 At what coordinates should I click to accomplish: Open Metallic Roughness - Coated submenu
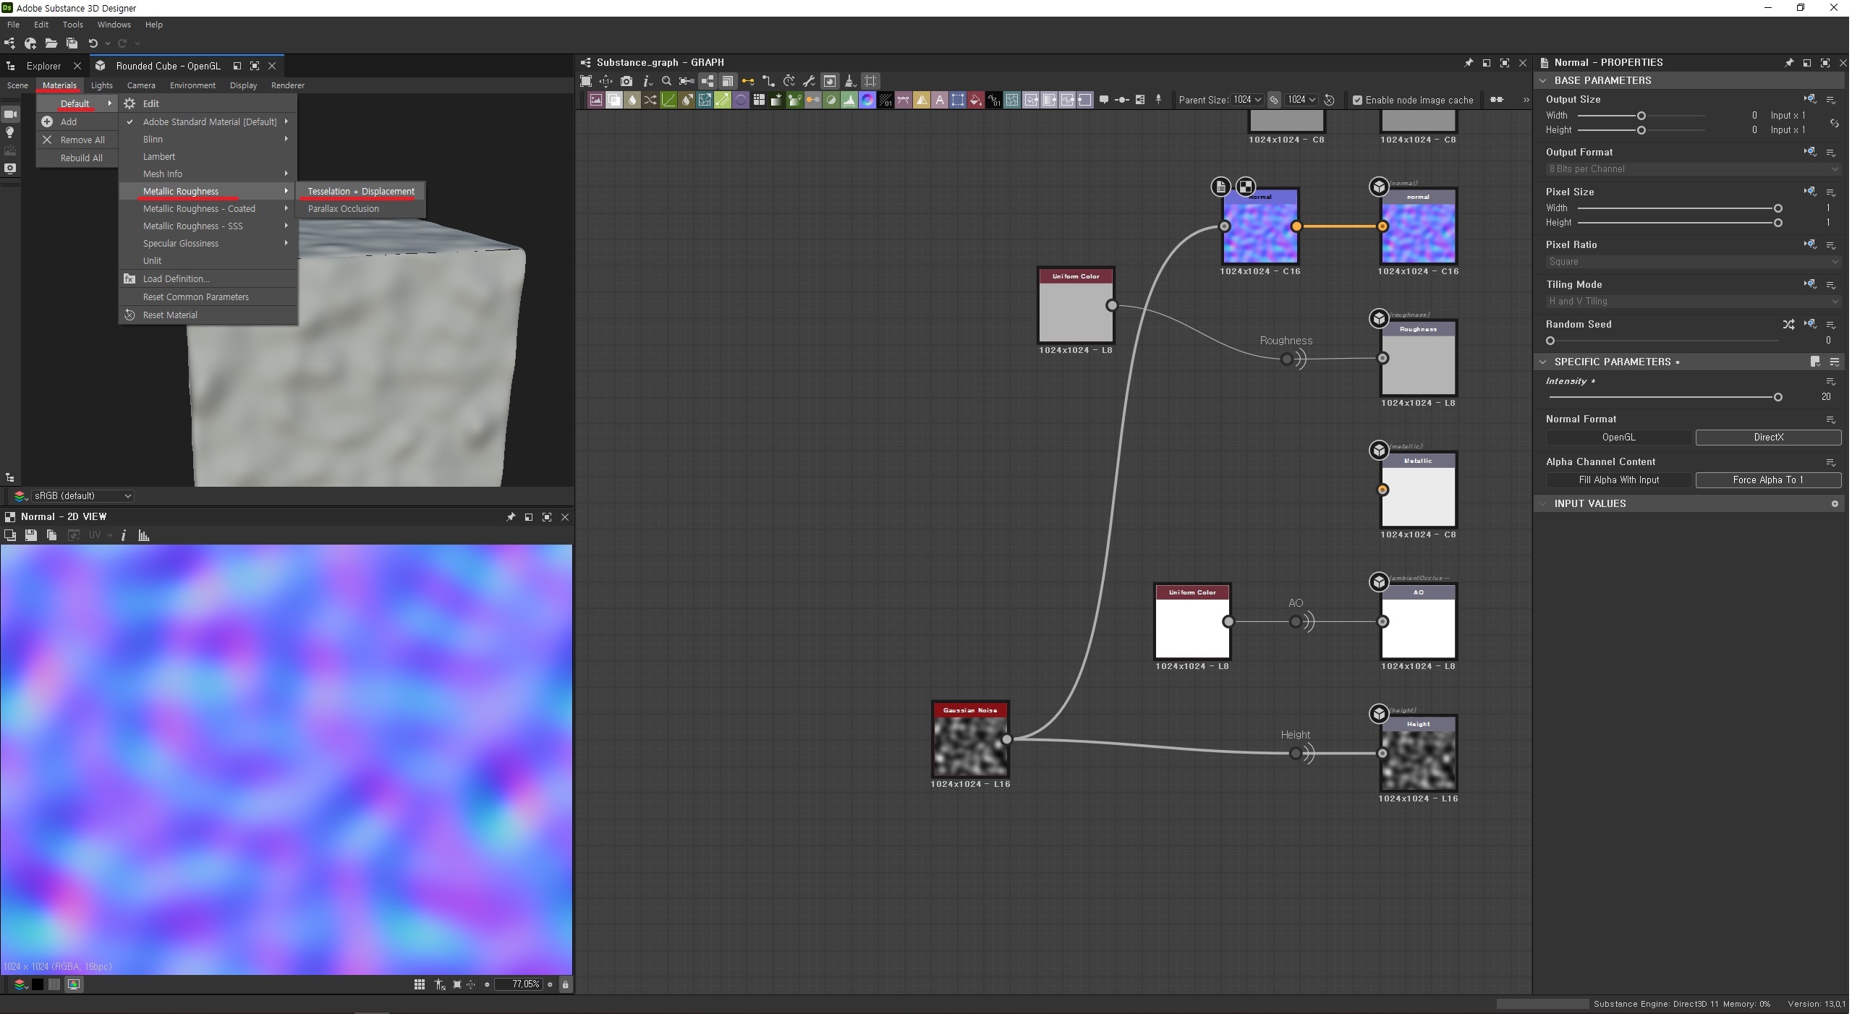pos(208,209)
